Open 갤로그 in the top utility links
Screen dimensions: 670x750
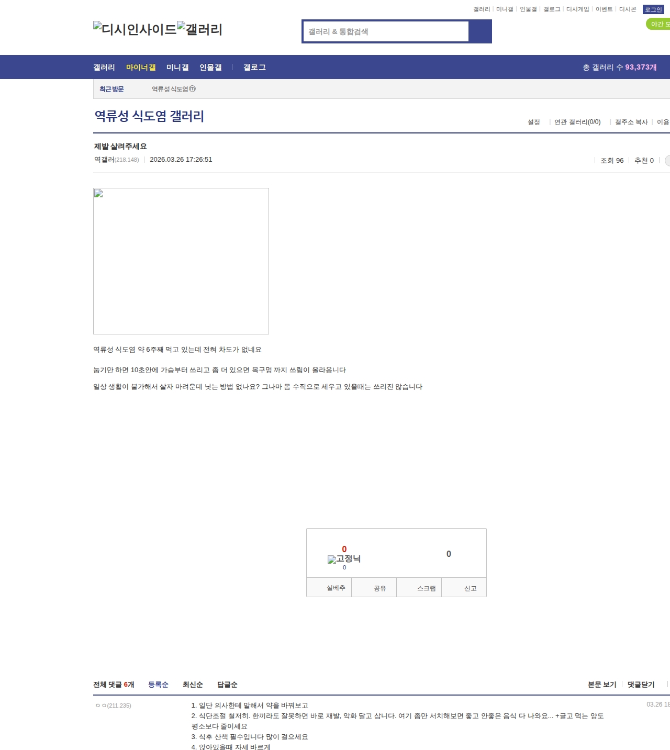tap(552, 9)
